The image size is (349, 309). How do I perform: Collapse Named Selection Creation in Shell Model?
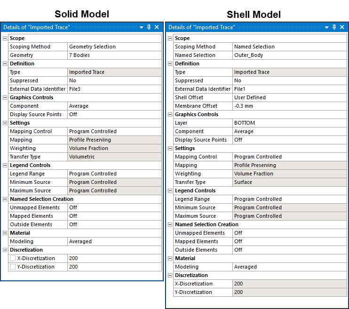170,224
